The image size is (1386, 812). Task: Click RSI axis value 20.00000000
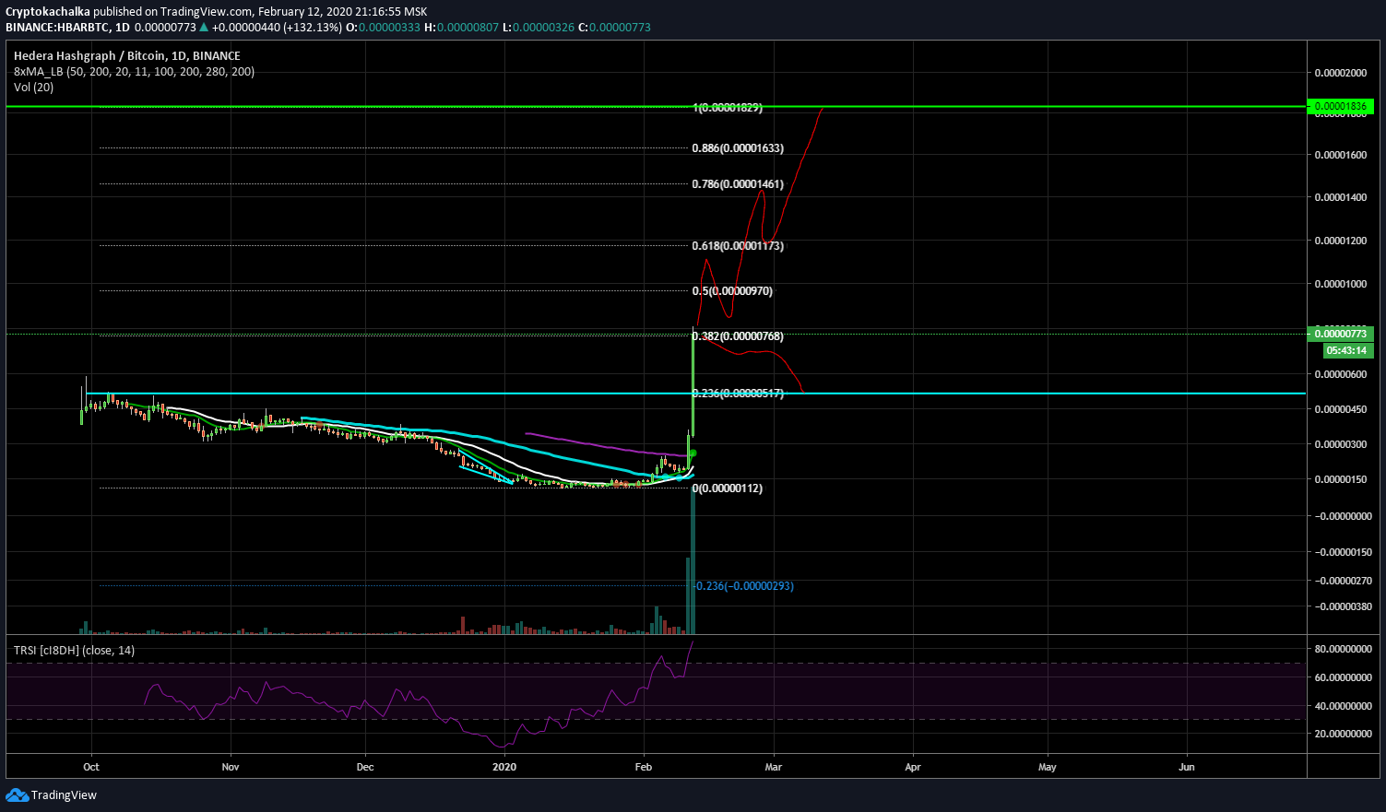coord(1343,734)
